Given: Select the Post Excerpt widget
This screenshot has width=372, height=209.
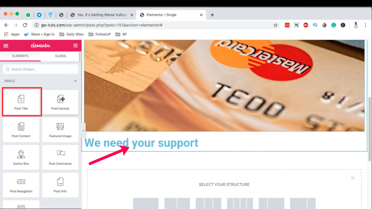Looking at the screenshot, I should [60, 102].
